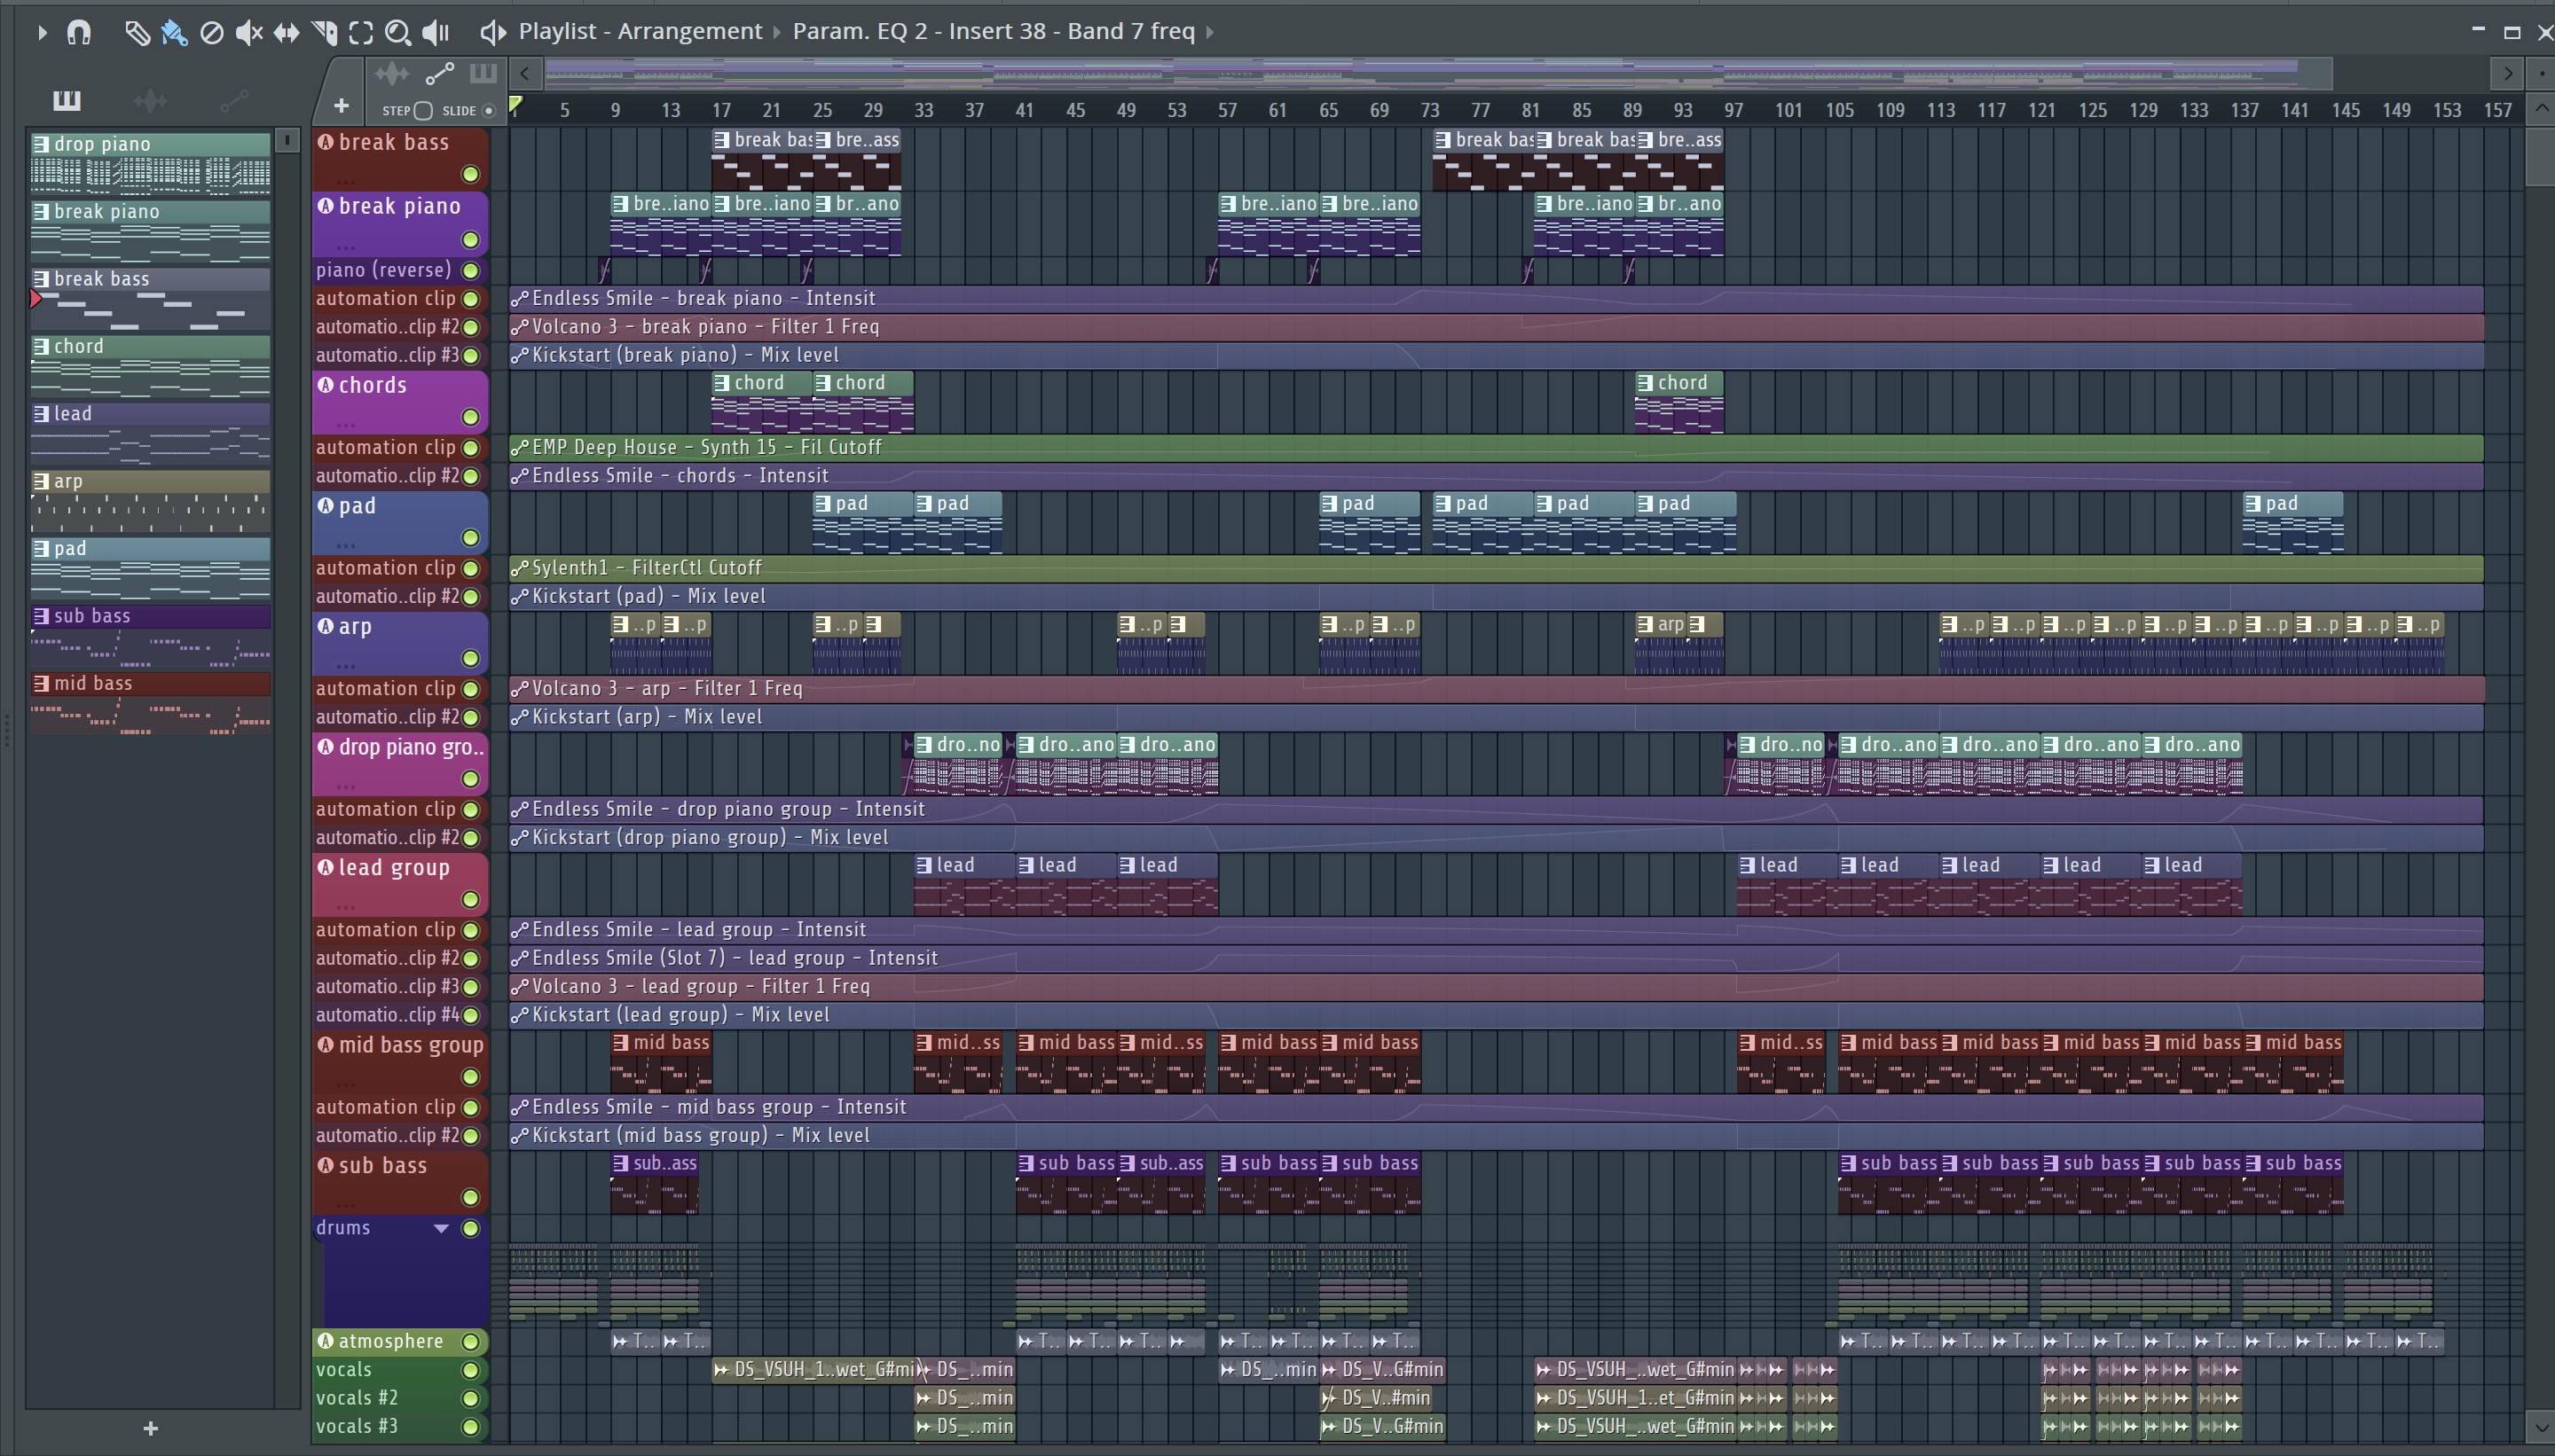
Task: Select the sub bass pattern in picker
Action: [x=150, y=616]
